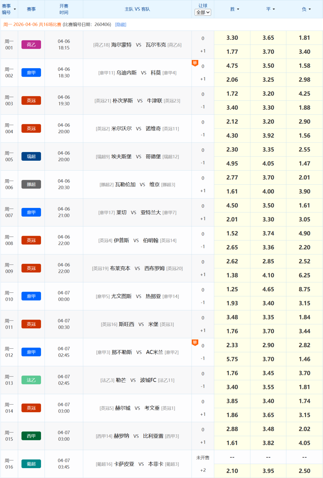Click the date header 周一 2026-04-06 共16场比赛
This screenshot has height=478, width=323.
(x=32, y=24)
